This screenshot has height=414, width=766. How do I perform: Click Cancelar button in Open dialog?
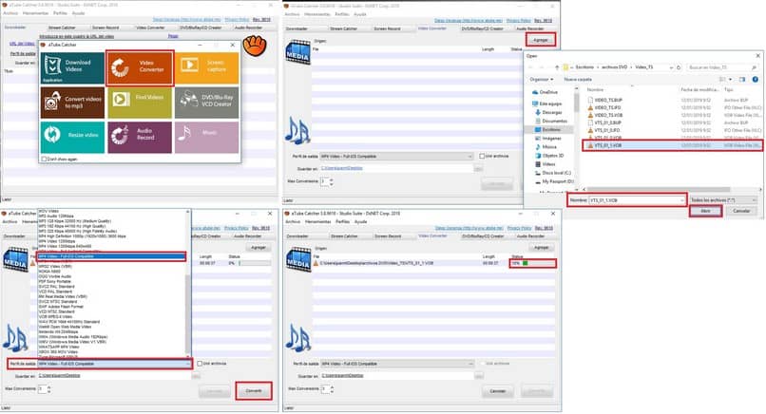pos(741,211)
